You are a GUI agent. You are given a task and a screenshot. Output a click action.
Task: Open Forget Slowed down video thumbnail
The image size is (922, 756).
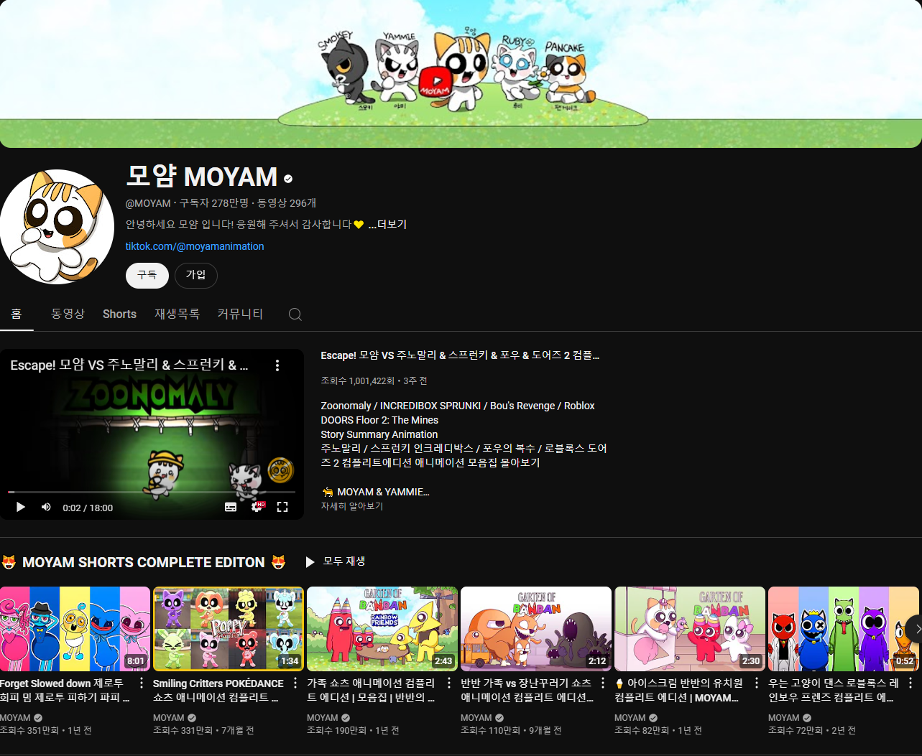point(75,629)
